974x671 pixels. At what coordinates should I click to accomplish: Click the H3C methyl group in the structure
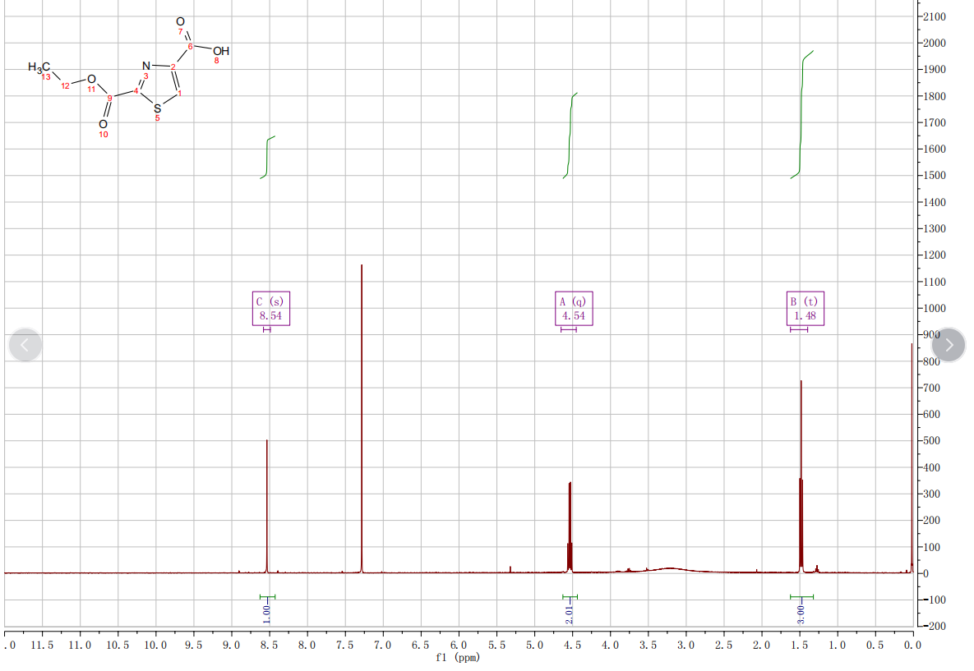click(x=39, y=67)
